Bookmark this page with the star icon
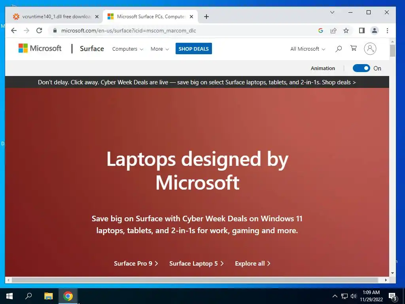Viewport: 405px width, 304px height. [346, 30]
